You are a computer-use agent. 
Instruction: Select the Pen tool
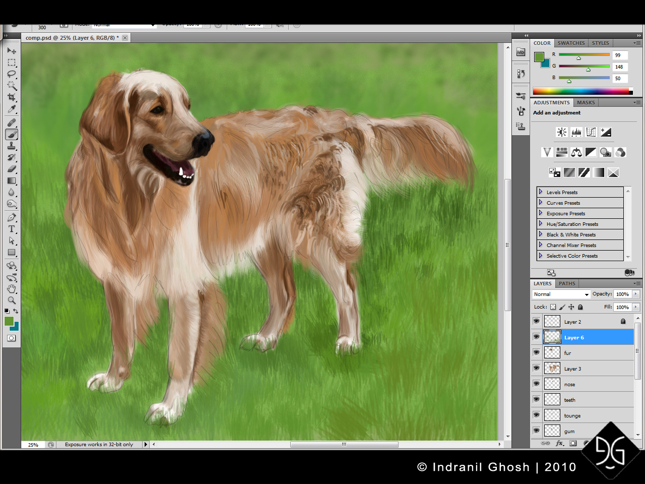12,217
